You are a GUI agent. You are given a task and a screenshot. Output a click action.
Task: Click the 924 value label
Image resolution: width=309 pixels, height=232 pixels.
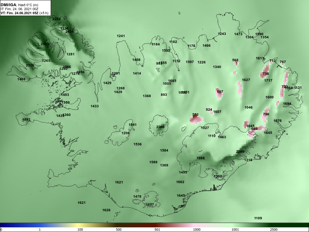(x=209, y=110)
